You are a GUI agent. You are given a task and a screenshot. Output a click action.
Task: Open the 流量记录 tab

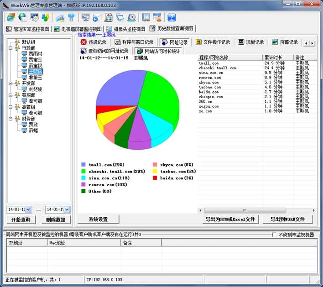[251, 42]
